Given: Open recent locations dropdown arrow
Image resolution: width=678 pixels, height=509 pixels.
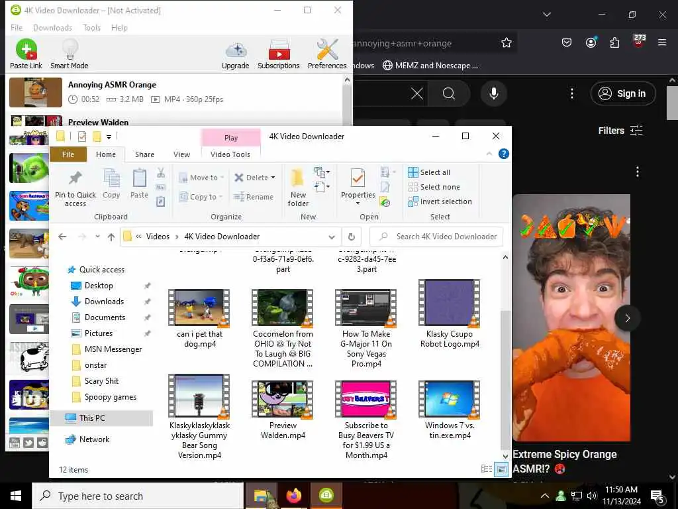Looking at the screenshot, I should [x=98, y=237].
